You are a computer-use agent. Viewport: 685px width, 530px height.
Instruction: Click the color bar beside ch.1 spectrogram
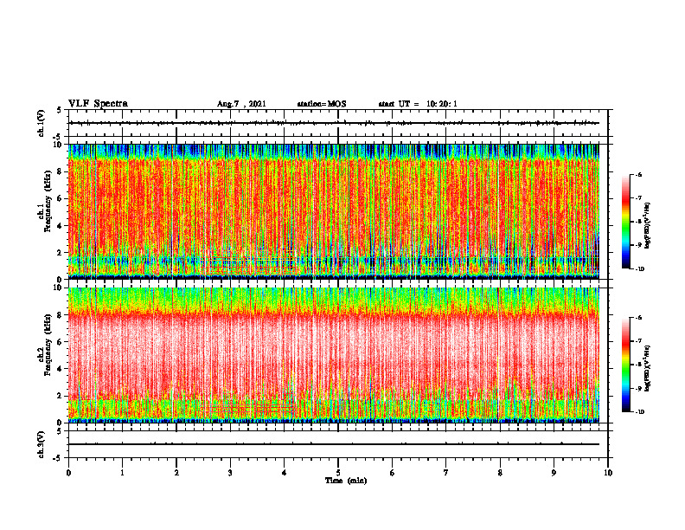(625, 222)
